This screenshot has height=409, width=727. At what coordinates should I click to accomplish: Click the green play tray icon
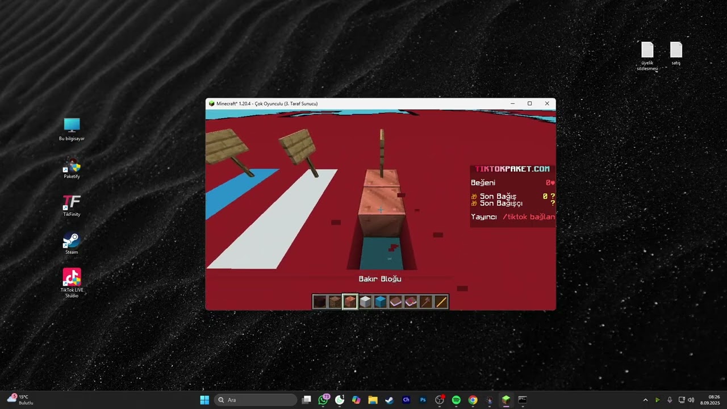658,400
